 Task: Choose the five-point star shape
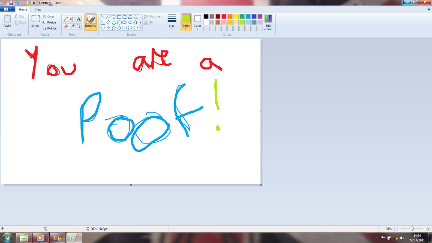pos(114,28)
